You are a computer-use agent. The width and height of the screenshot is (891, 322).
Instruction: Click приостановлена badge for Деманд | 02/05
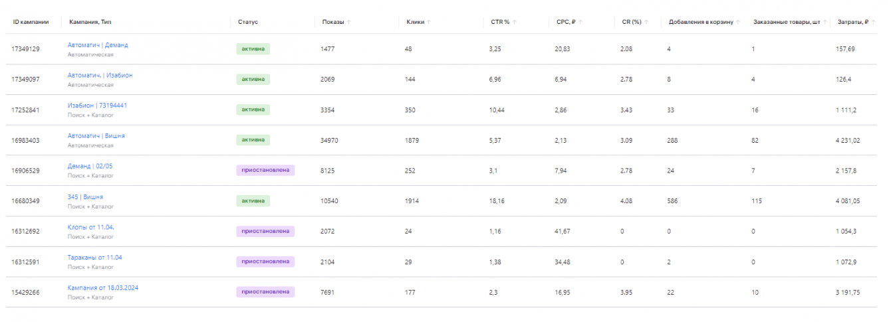(265, 170)
